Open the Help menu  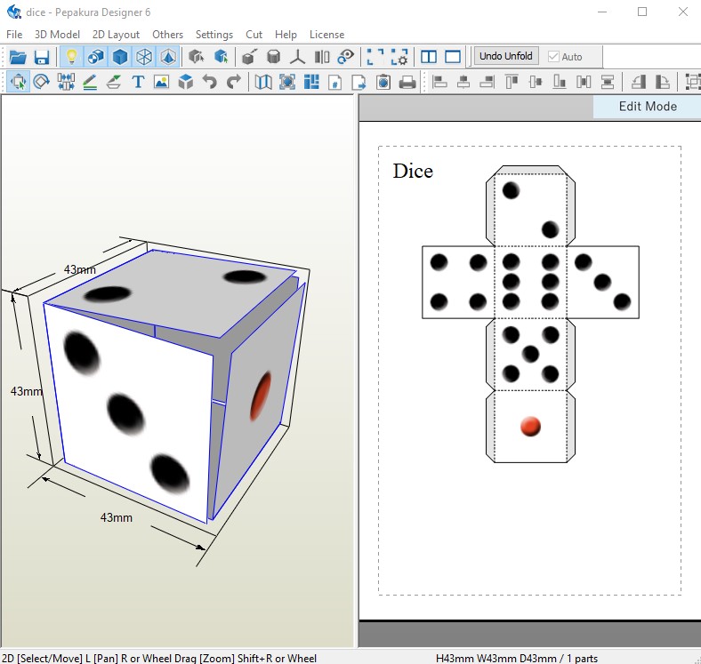coord(286,35)
